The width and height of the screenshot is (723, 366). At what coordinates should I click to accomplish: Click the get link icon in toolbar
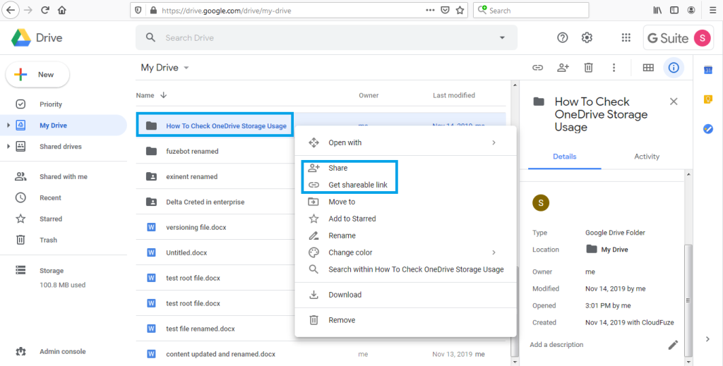[x=537, y=68]
